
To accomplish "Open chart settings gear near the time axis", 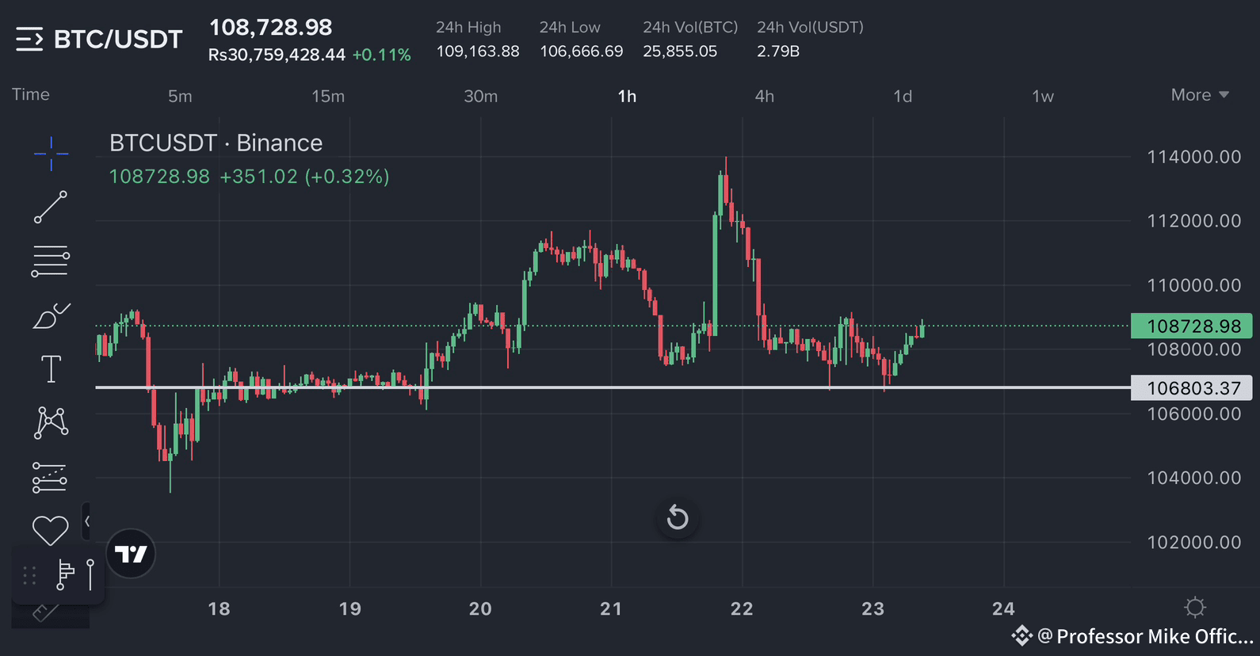I will 1195,608.
